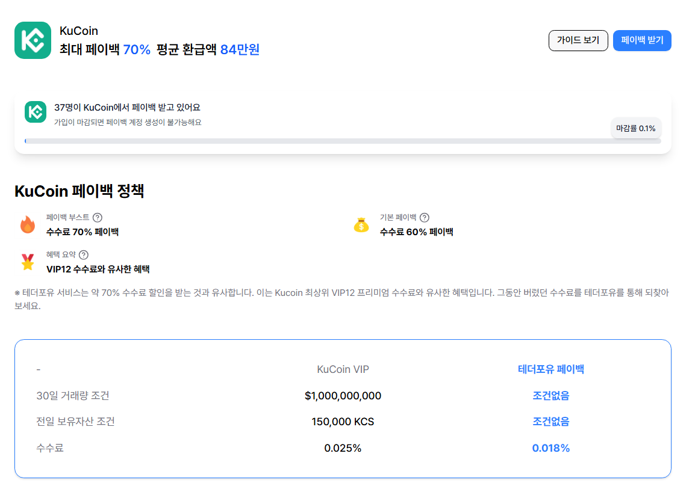
Task: Click the 70% max payback figure
Action: click(137, 49)
